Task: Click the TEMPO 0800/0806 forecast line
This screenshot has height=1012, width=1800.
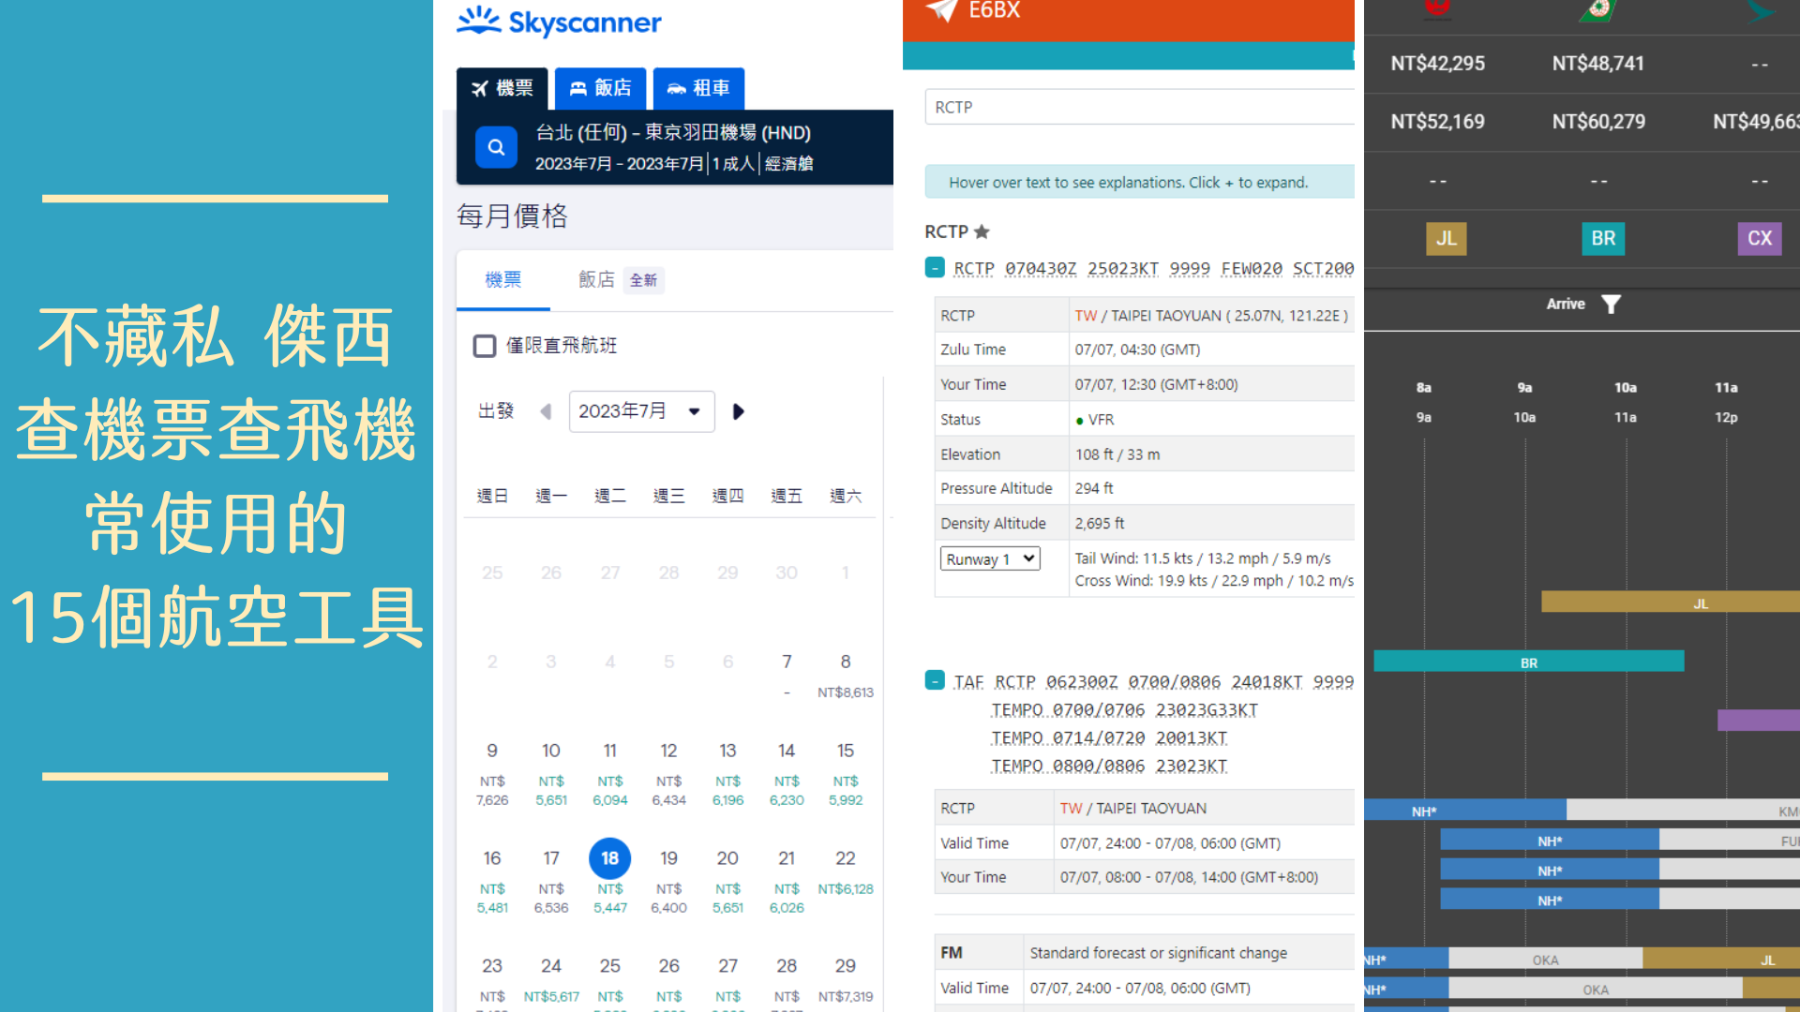Action: pos(1109,766)
